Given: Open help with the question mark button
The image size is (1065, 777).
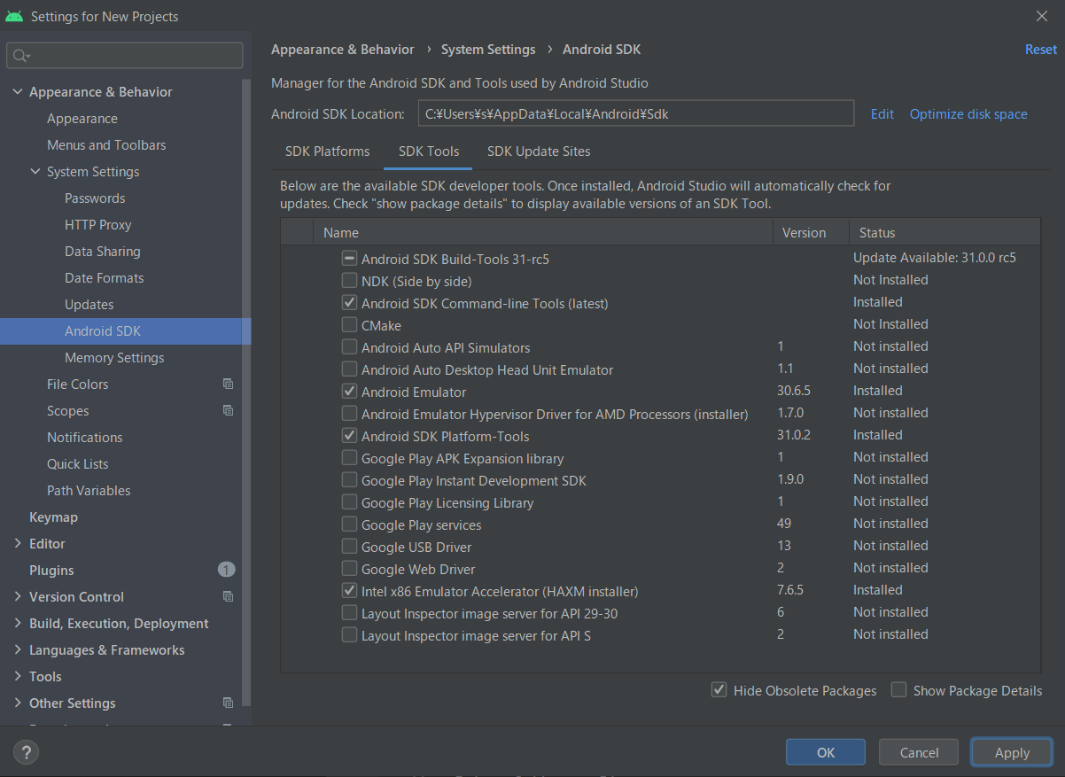Looking at the screenshot, I should coord(26,752).
